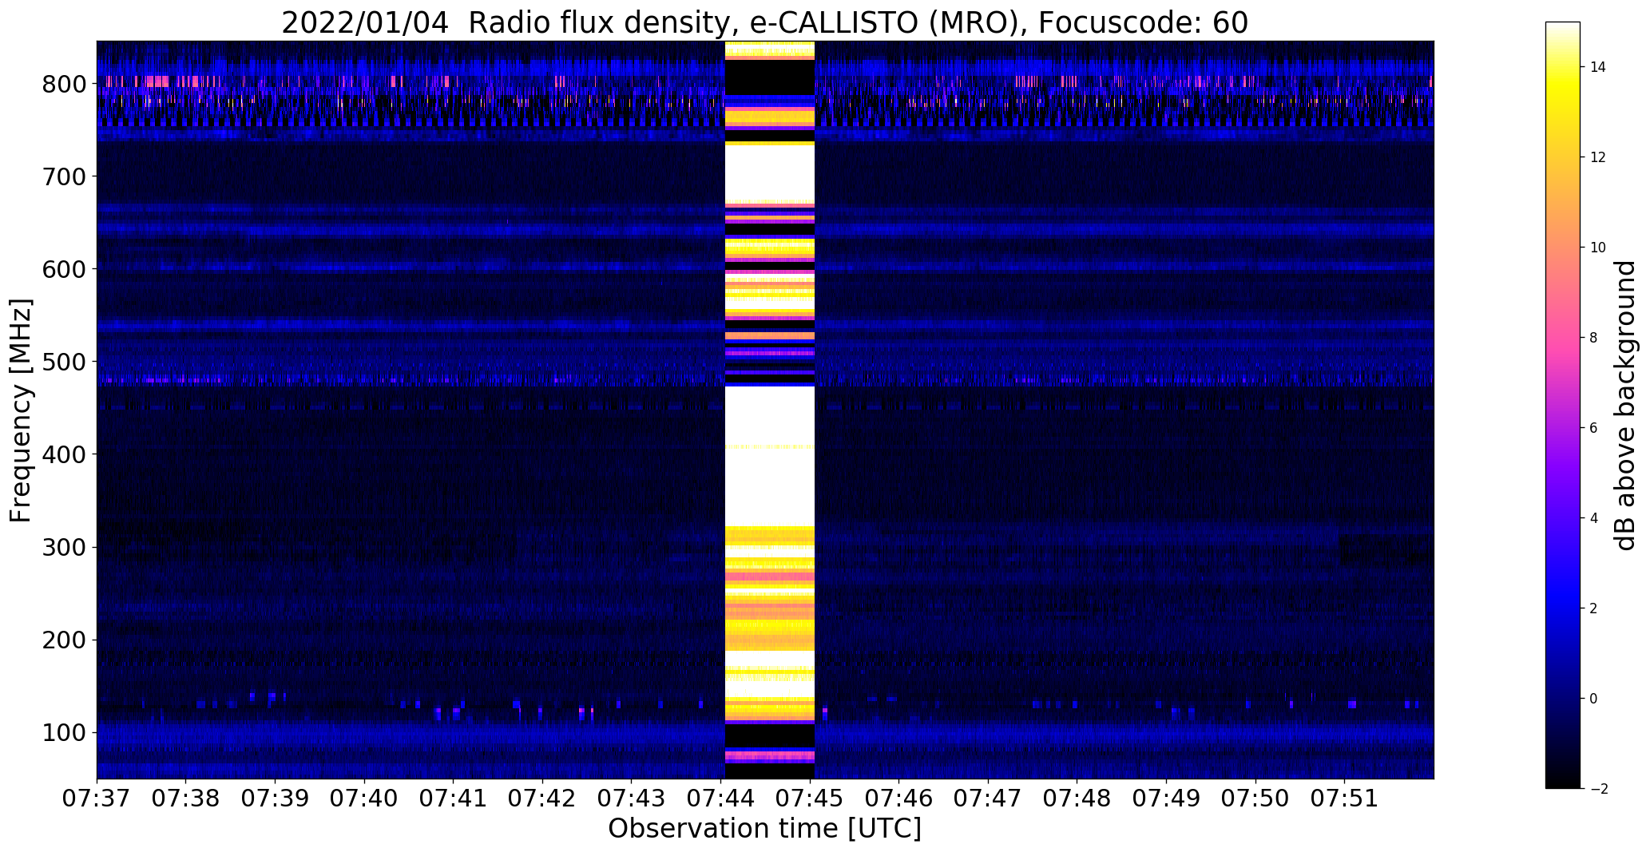
Task: Click the colorbar tick value 2
Action: [x=1594, y=608]
